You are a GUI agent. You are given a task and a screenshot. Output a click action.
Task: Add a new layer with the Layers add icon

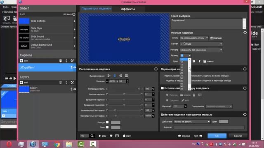(21, 82)
